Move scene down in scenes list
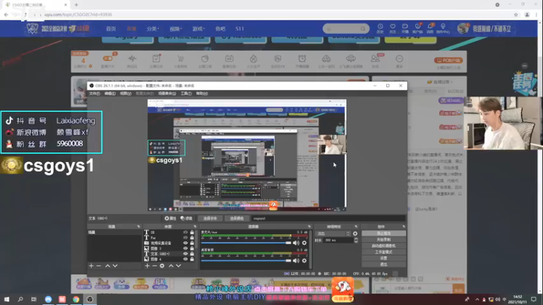The width and height of the screenshot is (543, 305). [x=115, y=266]
